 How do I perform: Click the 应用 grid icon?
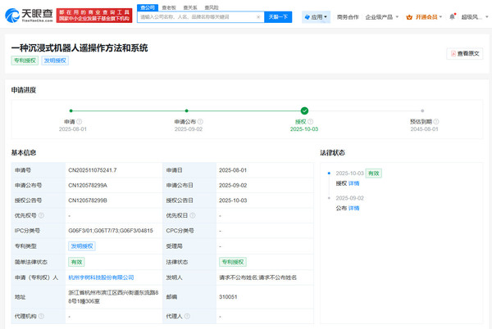pos(306,17)
